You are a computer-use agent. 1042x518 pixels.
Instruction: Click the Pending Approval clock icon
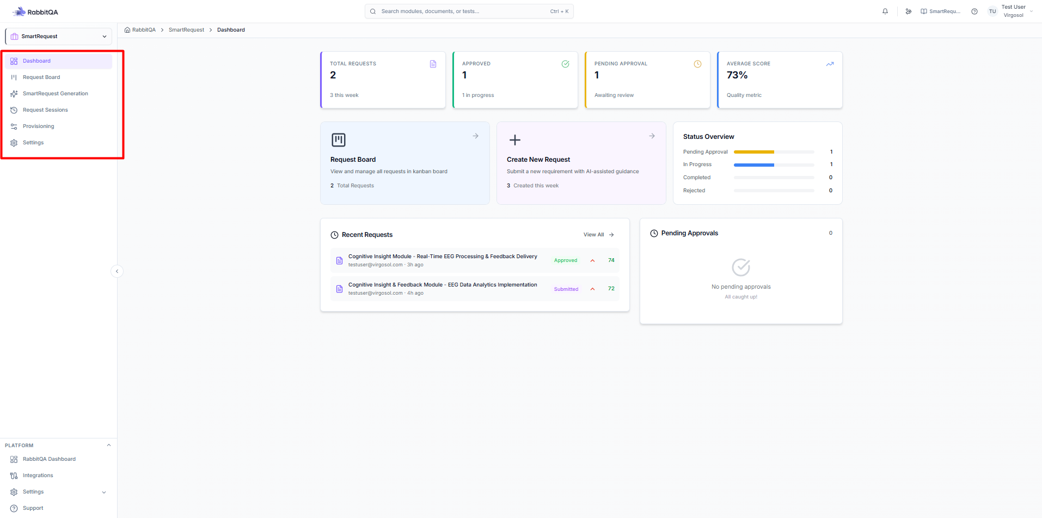pos(698,64)
